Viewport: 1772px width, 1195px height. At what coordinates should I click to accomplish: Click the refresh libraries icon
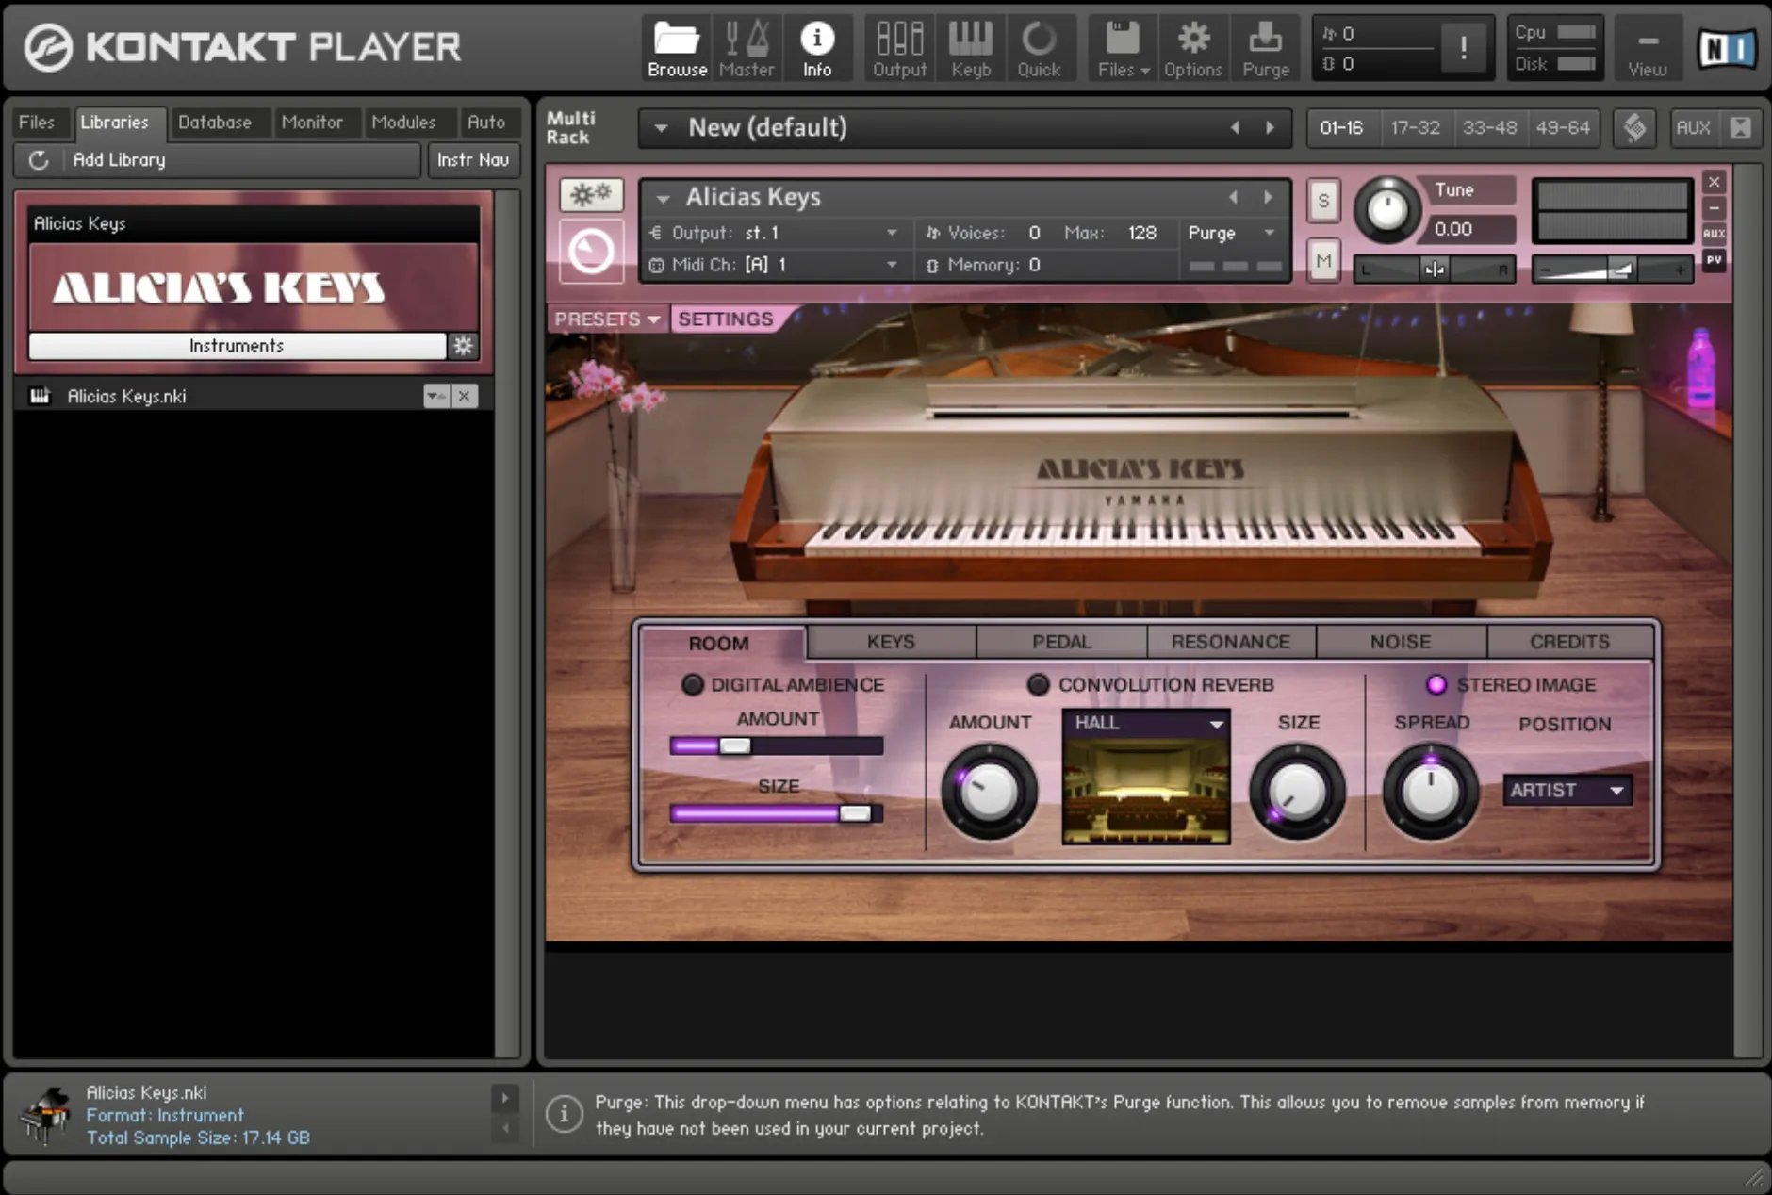[x=39, y=160]
